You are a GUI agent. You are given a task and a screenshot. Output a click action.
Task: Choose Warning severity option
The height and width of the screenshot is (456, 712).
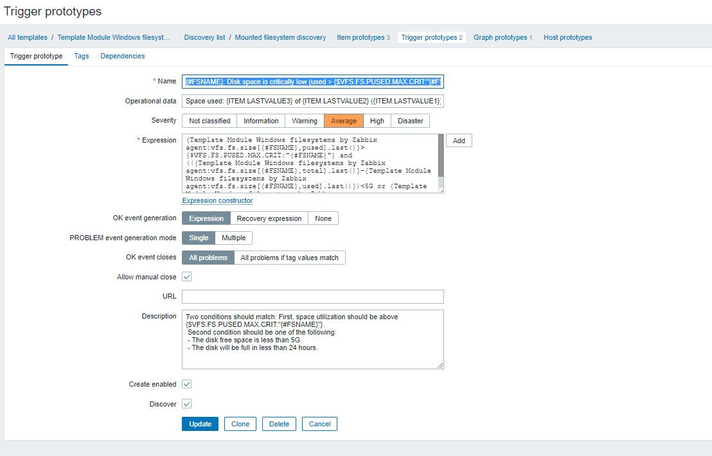(304, 121)
